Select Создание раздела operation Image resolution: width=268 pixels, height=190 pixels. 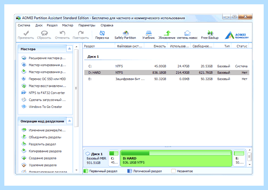click(x=42, y=158)
